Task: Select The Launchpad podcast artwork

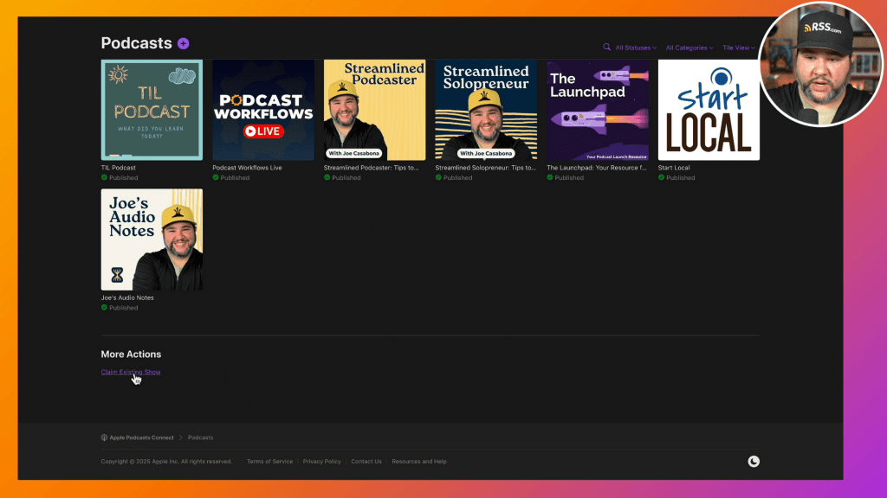Action: pos(598,110)
